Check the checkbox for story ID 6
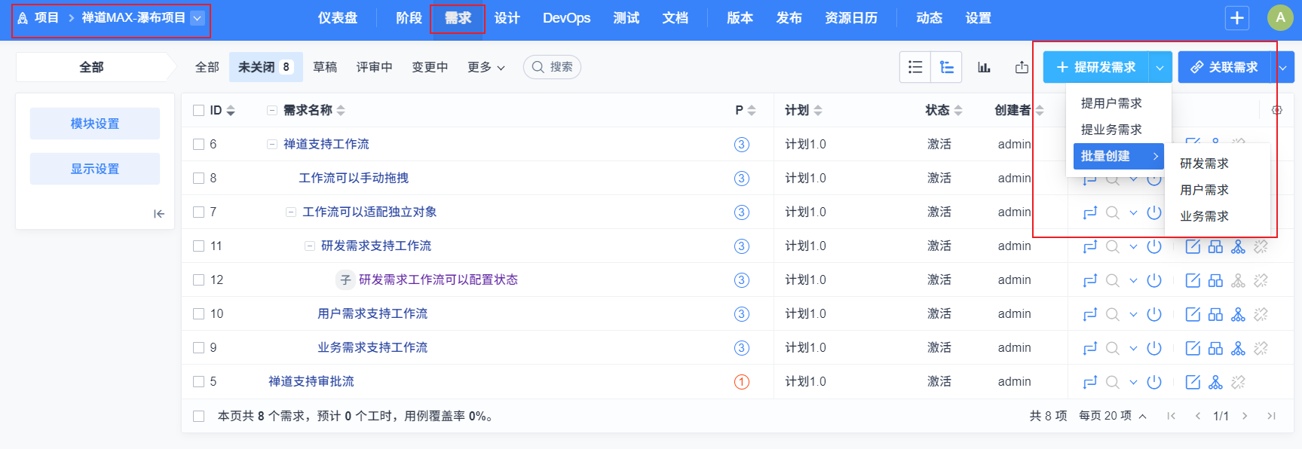 199,144
